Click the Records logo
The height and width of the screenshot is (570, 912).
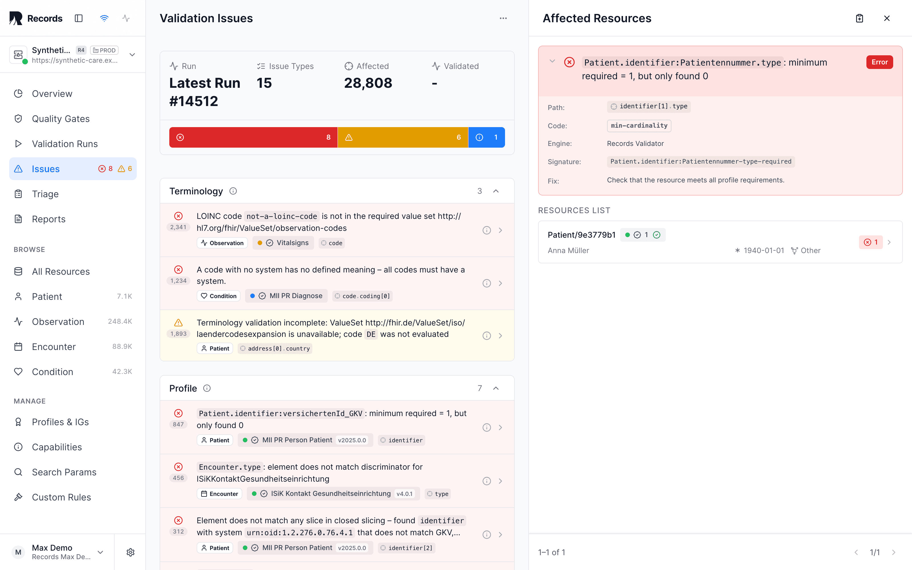pyautogui.click(x=36, y=18)
